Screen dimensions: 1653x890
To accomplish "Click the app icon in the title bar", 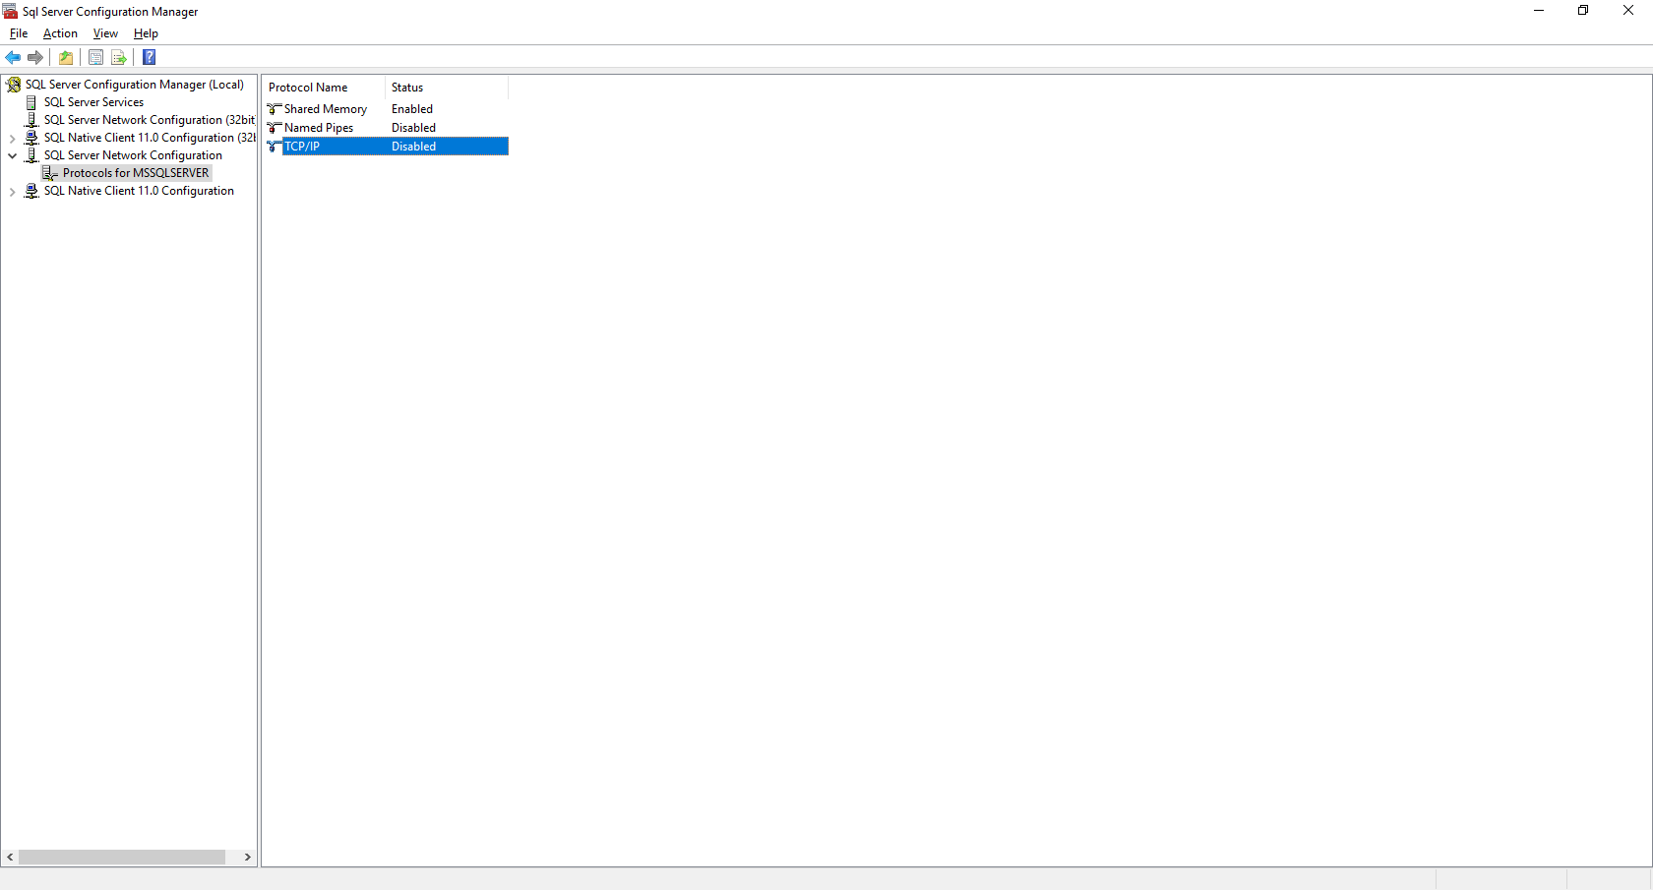I will [x=10, y=11].
